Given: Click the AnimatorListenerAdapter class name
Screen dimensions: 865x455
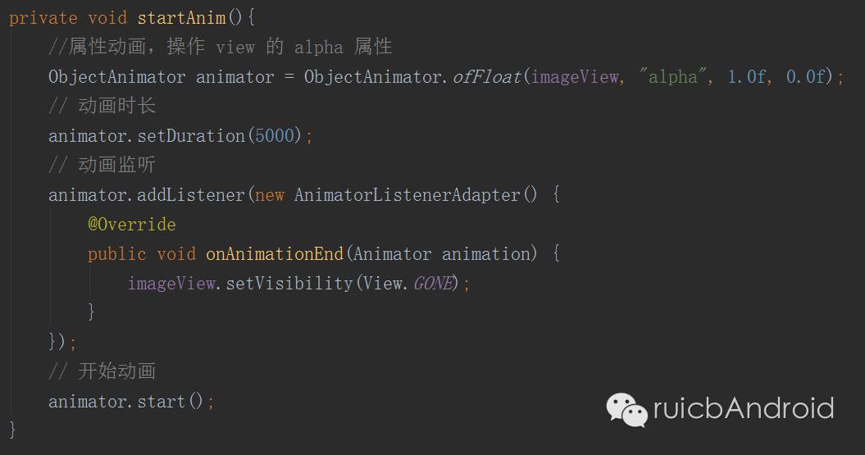Looking at the screenshot, I should pos(407,194).
